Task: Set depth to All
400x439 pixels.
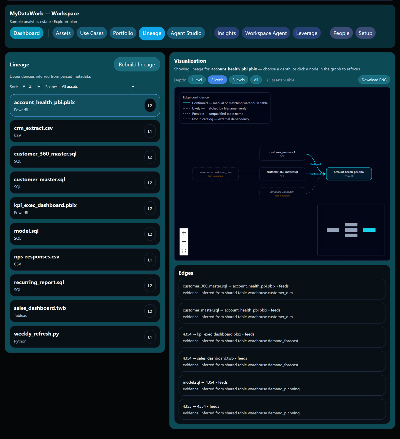Action: click(x=256, y=80)
